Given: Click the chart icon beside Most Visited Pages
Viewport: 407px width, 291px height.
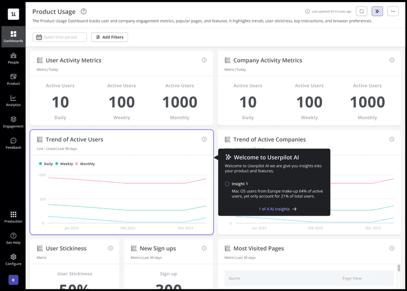Looking at the screenshot, I should [227, 248].
